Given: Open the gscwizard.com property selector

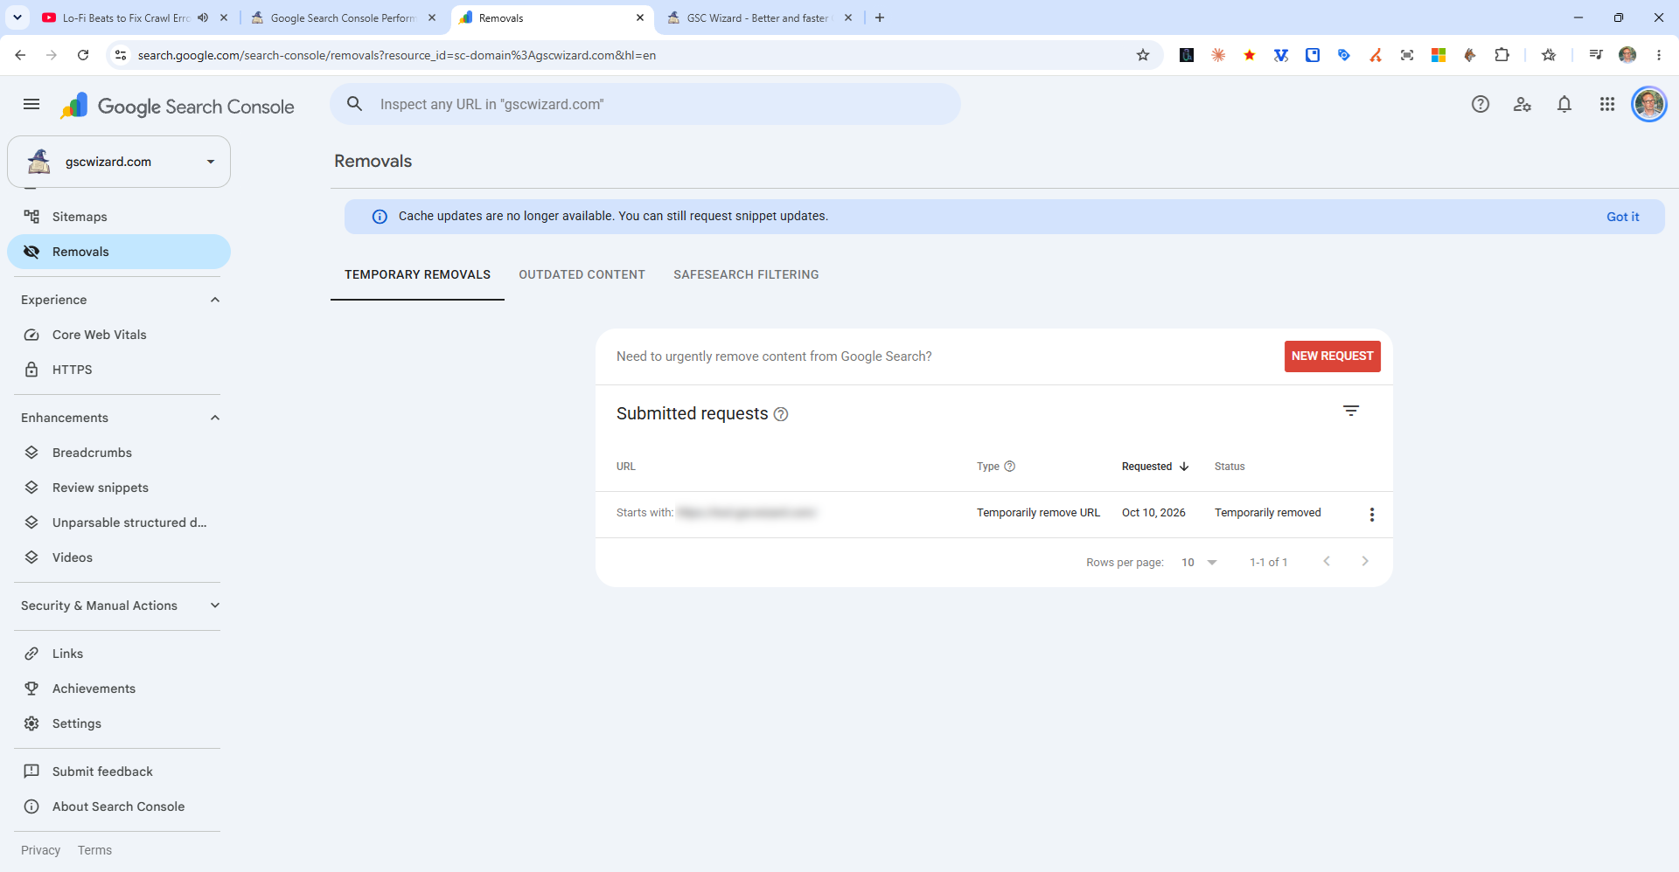Looking at the screenshot, I should click(119, 162).
